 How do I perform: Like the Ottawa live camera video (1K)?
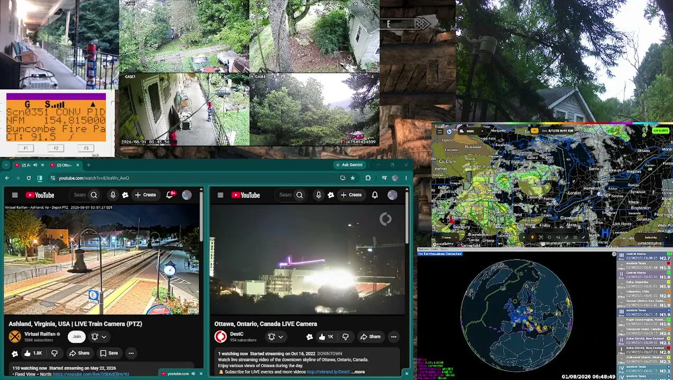pyautogui.click(x=326, y=337)
